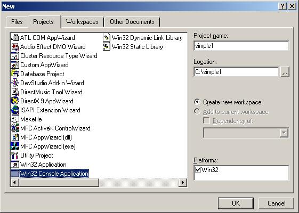
Task: Click the "Makefile" list label
Action: coord(31,119)
